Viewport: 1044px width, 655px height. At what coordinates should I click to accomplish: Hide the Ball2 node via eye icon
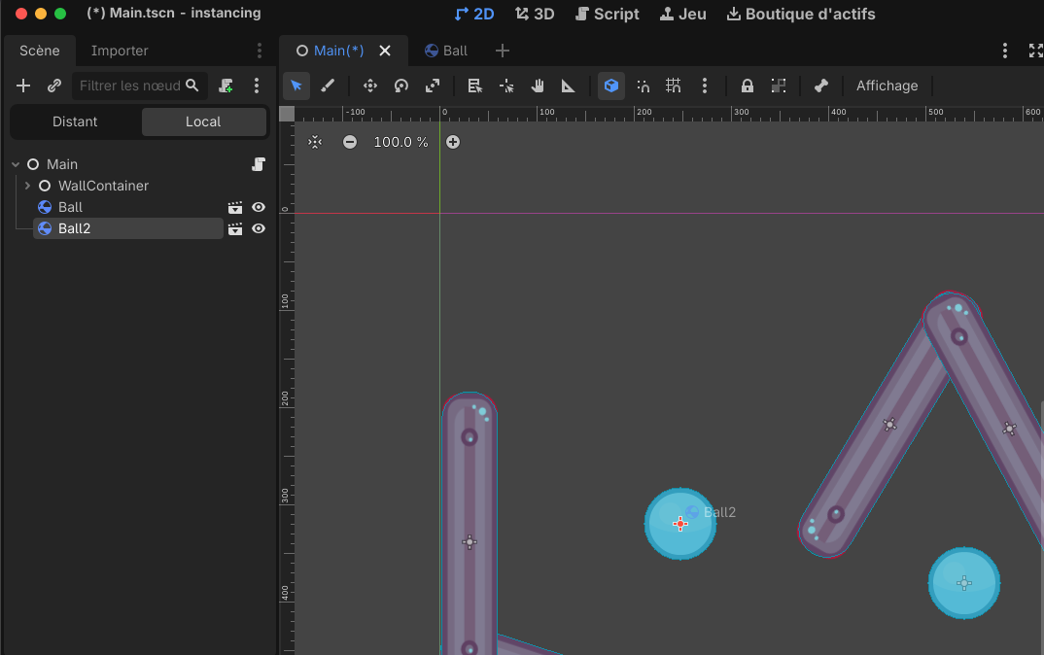259,229
